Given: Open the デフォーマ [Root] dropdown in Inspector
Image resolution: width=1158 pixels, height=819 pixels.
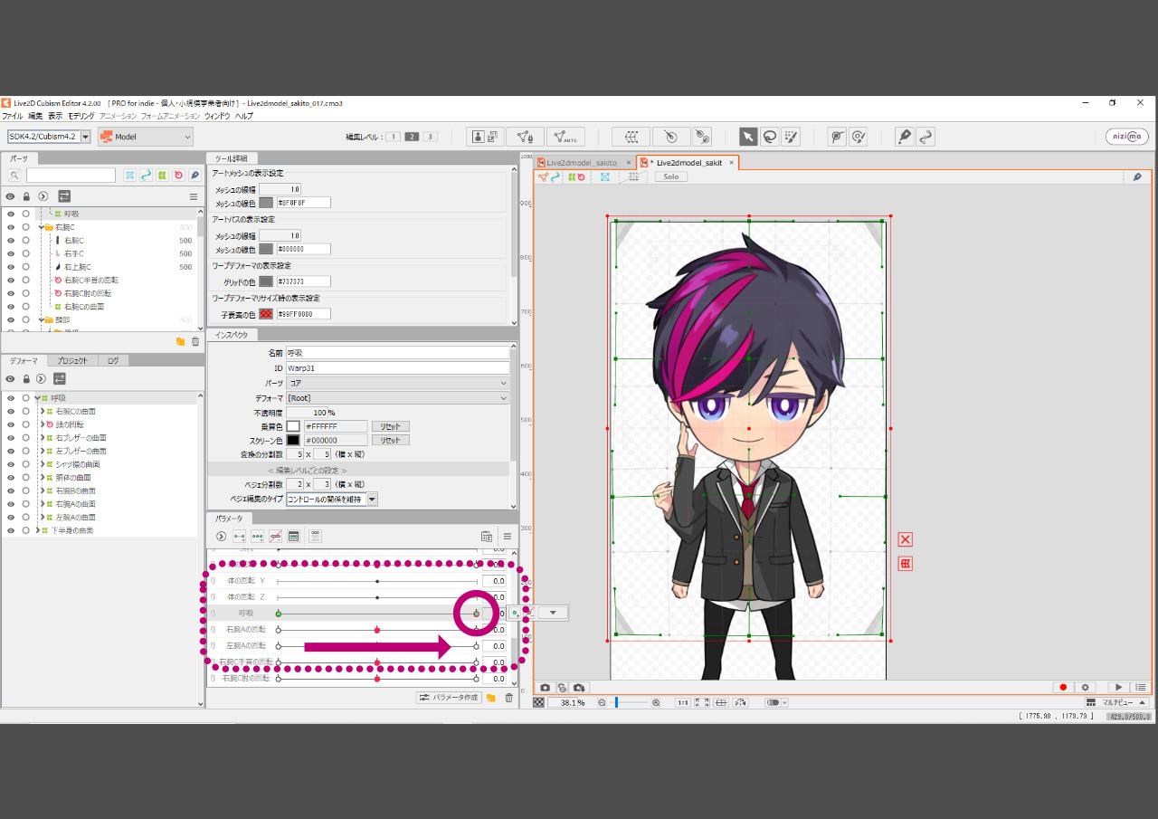Looking at the screenshot, I should coord(398,398).
